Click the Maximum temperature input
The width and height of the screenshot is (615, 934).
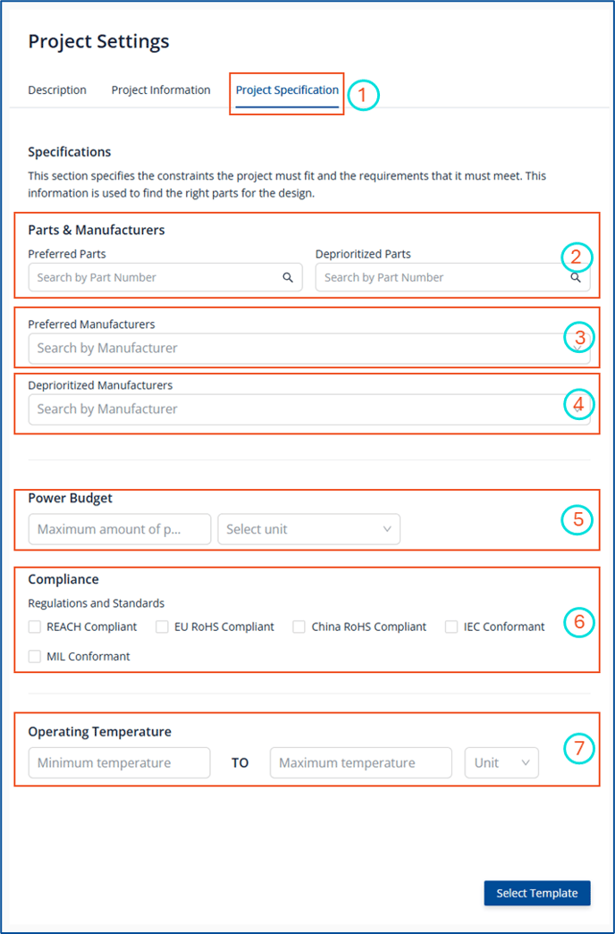[x=361, y=763]
